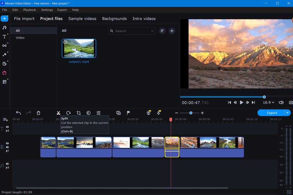
Task: Click the Split scissors tool
Action: [x=58, y=113]
